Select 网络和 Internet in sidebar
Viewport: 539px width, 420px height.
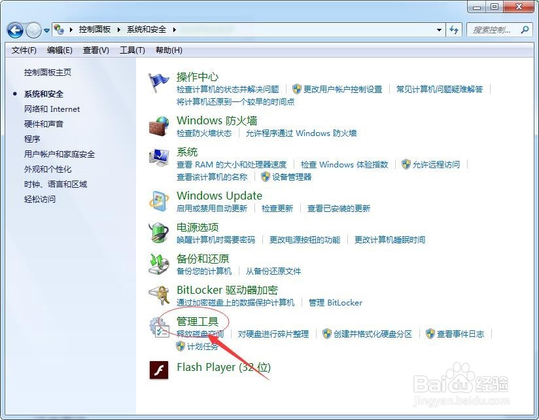(52, 109)
